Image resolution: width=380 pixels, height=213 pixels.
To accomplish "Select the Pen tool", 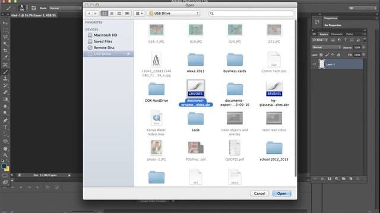I will tap(5, 120).
